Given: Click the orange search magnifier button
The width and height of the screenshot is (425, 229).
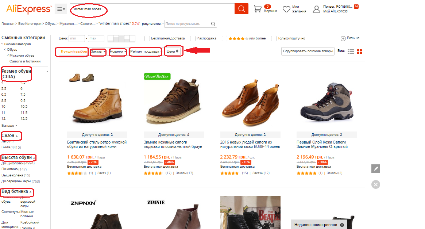Looking at the screenshot, I should pos(241,9).
